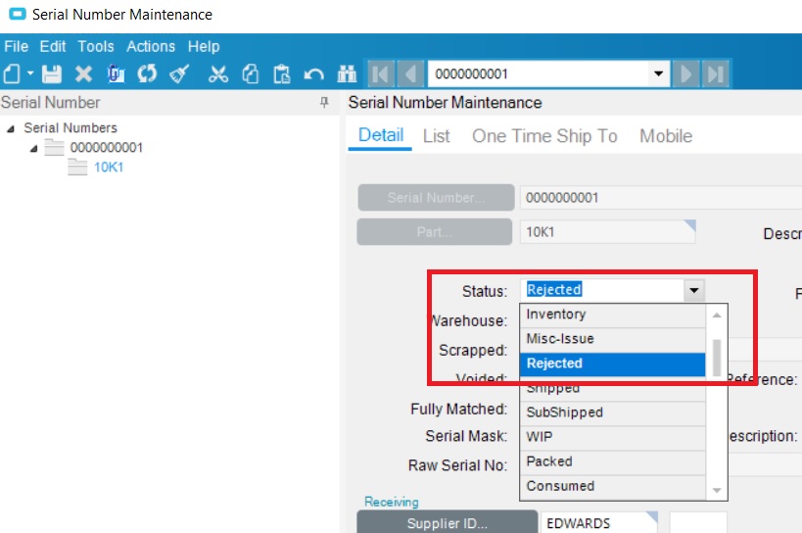Click the Attachments paperclip icon
The height and width of the screenshot is (533, 802).
[x=116, y=74]
